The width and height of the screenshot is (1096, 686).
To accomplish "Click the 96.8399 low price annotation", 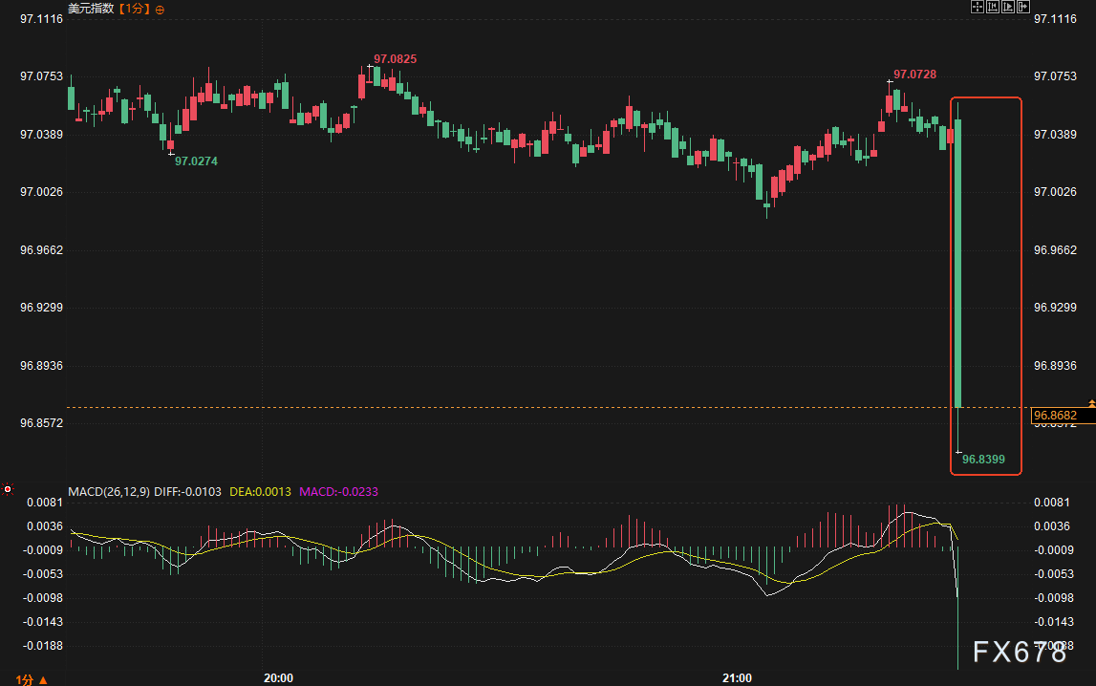I will point(985,459).
